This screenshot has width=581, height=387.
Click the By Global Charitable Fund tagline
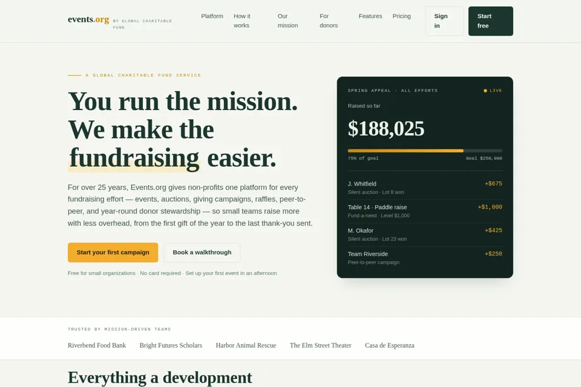[142, 24]
